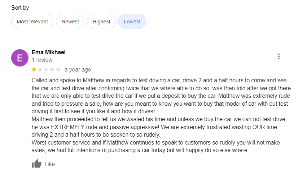Click the thumbs-up icon under the review
The height and width of the screenshot is (174, 298).
coord(37,164)
